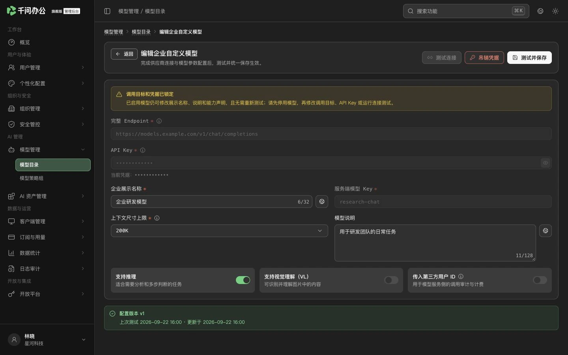Click the 测试并保存 button
Viewport: 568px width, 355px height.
[529, 58]
